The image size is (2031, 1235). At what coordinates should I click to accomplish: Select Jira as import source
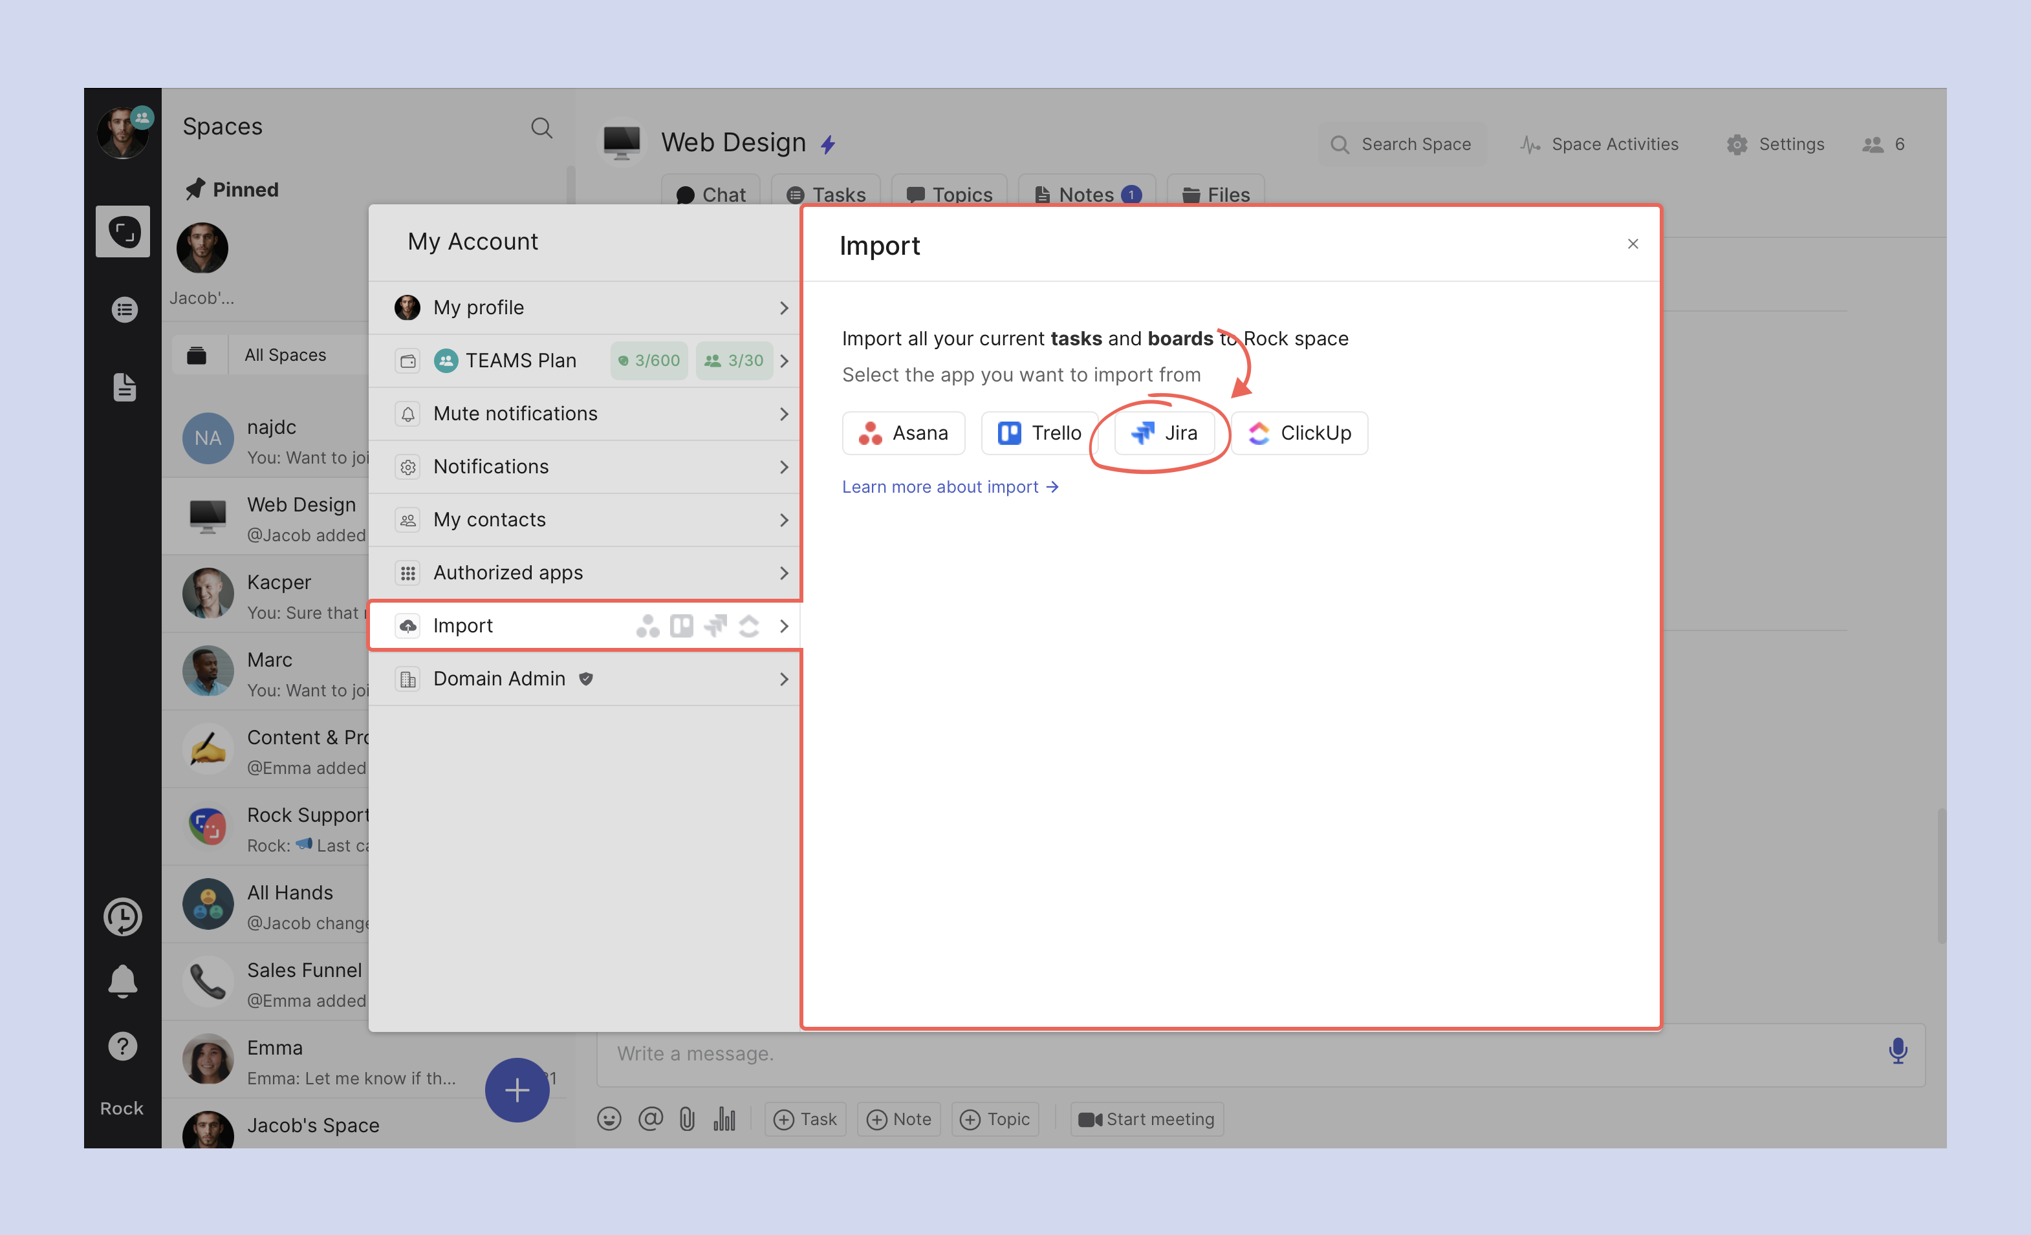tap(1164, 433)
